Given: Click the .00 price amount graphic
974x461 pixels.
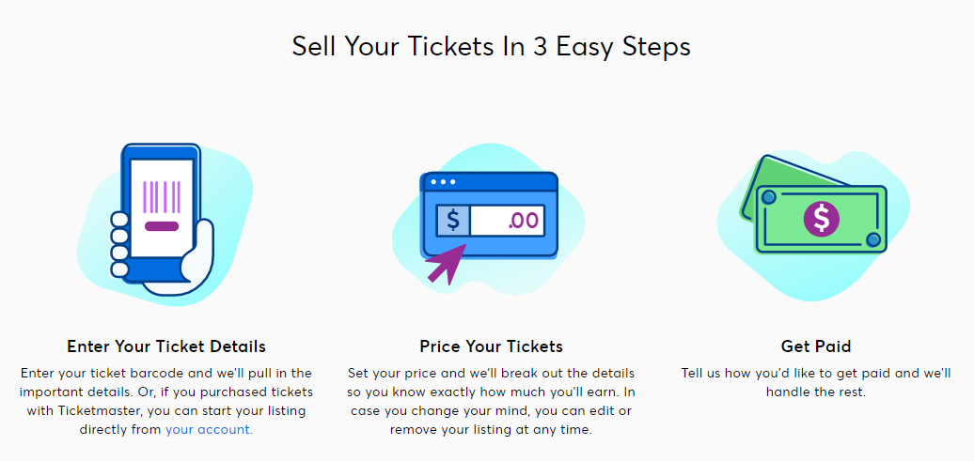Looking at the screenshot, I should click(523, 222).
